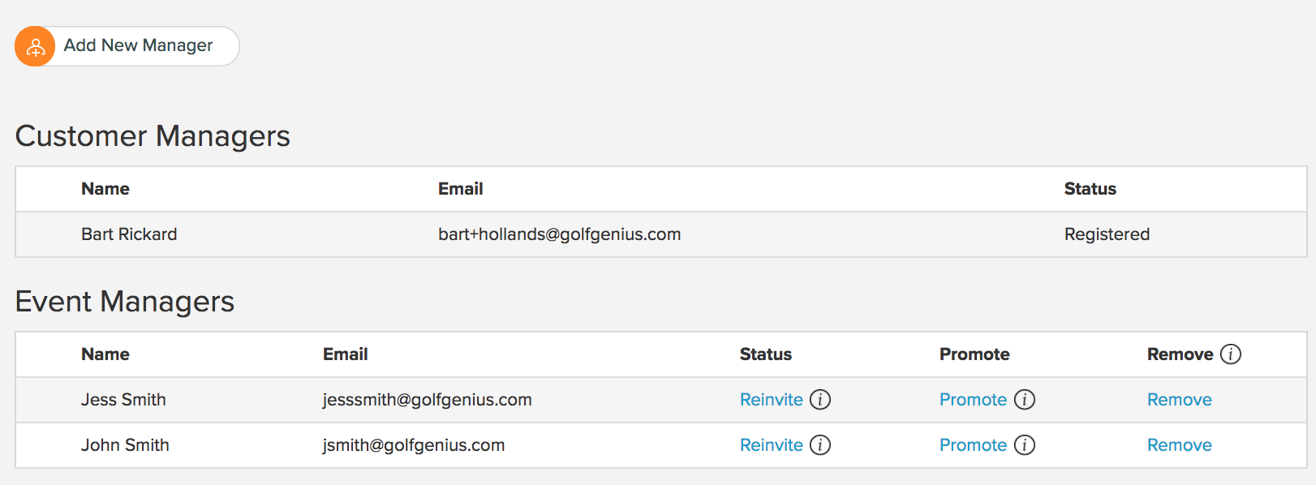This screenshot has height=485, width=1316.
Task: Reinvite John Smith
Action: (771, 445)
